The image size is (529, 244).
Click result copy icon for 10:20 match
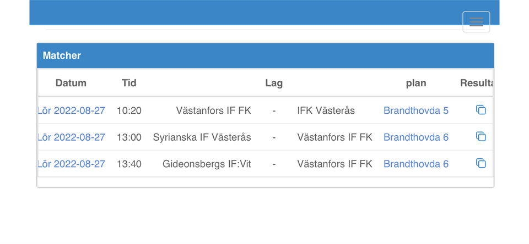[x=481, y=110]
